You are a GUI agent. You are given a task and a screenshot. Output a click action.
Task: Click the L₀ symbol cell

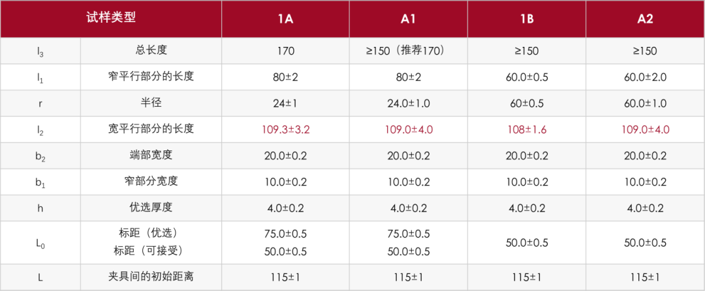[x=40, y=243]
